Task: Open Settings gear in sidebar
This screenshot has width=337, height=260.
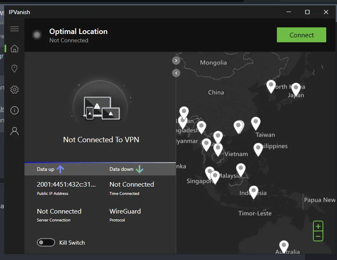Action: (15, 90)
